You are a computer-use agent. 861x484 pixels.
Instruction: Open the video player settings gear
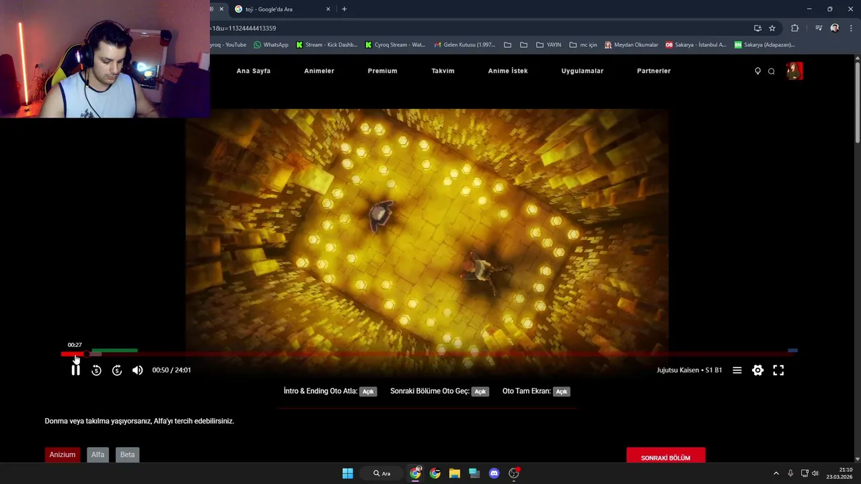[757, 370]
